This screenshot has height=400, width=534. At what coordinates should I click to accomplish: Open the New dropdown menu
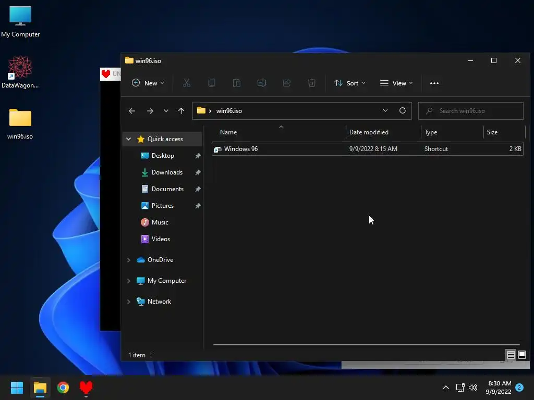148,83
